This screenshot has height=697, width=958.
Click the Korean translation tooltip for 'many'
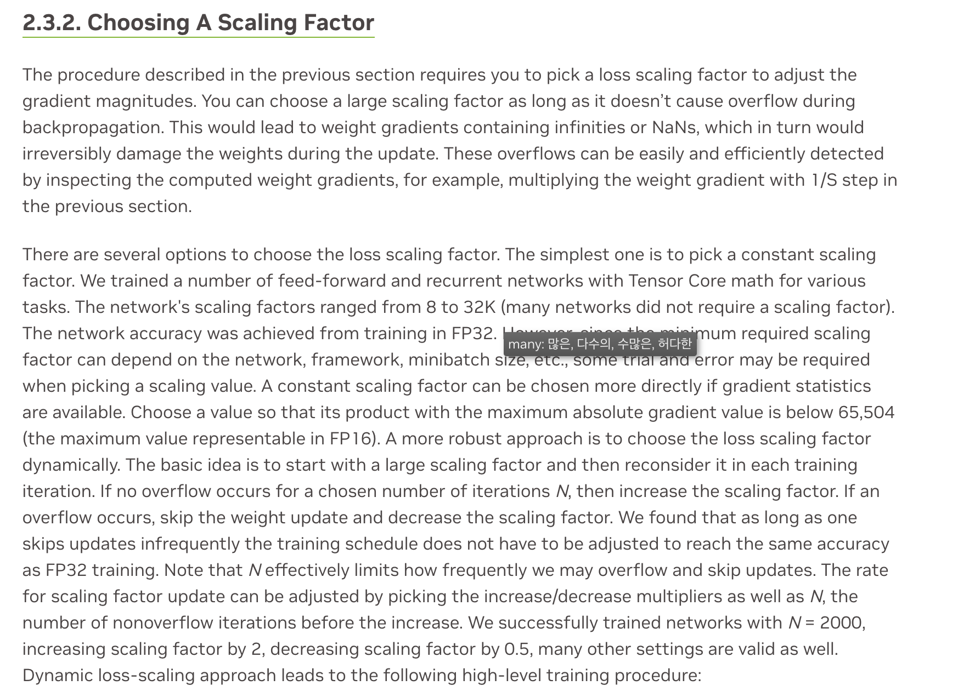click(x=600, y=344)
